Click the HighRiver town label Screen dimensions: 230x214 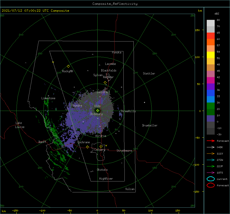pos(106,179)
